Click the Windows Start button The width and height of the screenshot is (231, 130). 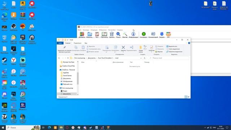tap(3, 127)
